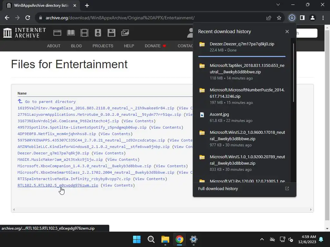This screenshot has width=330, height=247.
Task: Download the Netflix zip file
Action: [x=57, y=134]
